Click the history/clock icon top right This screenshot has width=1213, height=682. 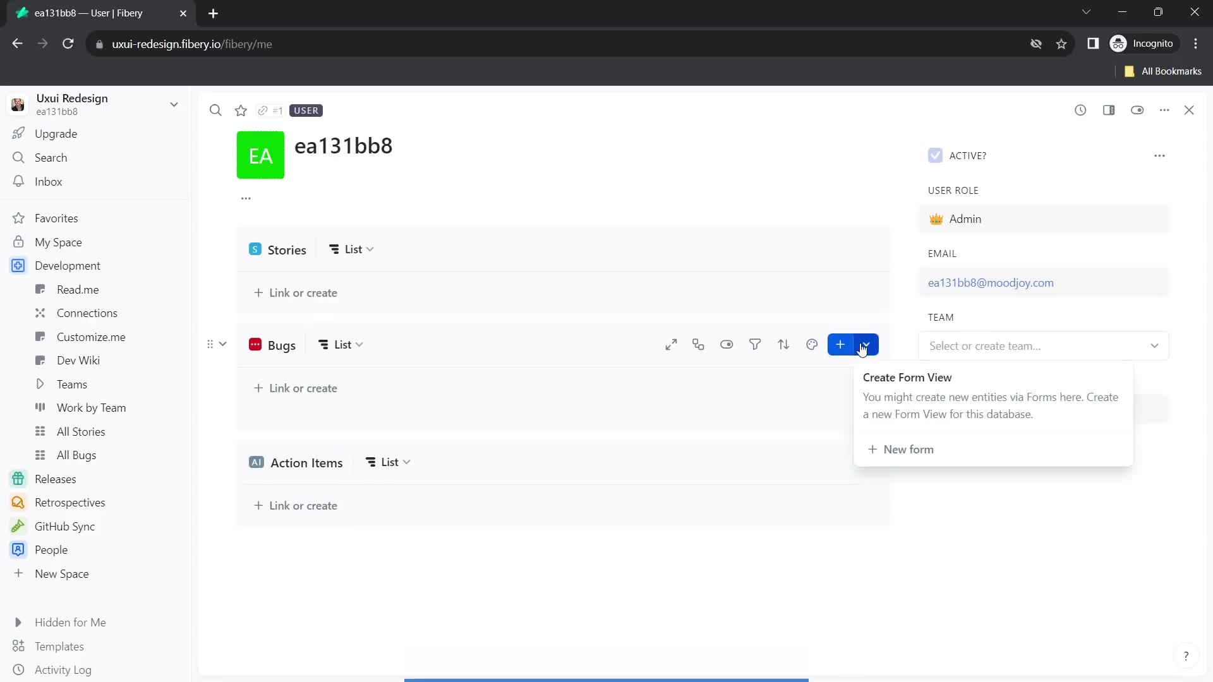tap(1080, 110)
